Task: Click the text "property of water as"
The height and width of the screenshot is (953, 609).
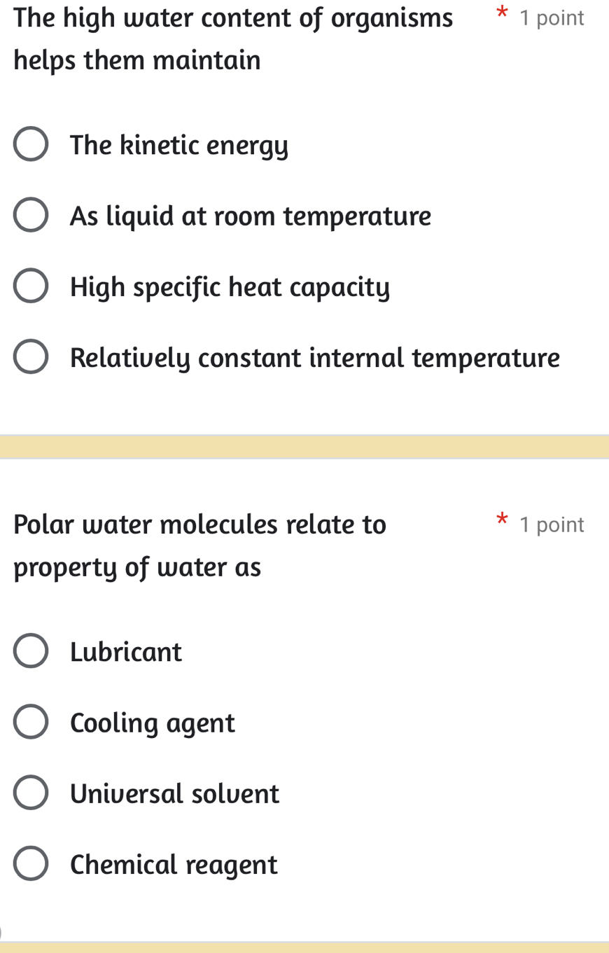Action: coord(136,567)
